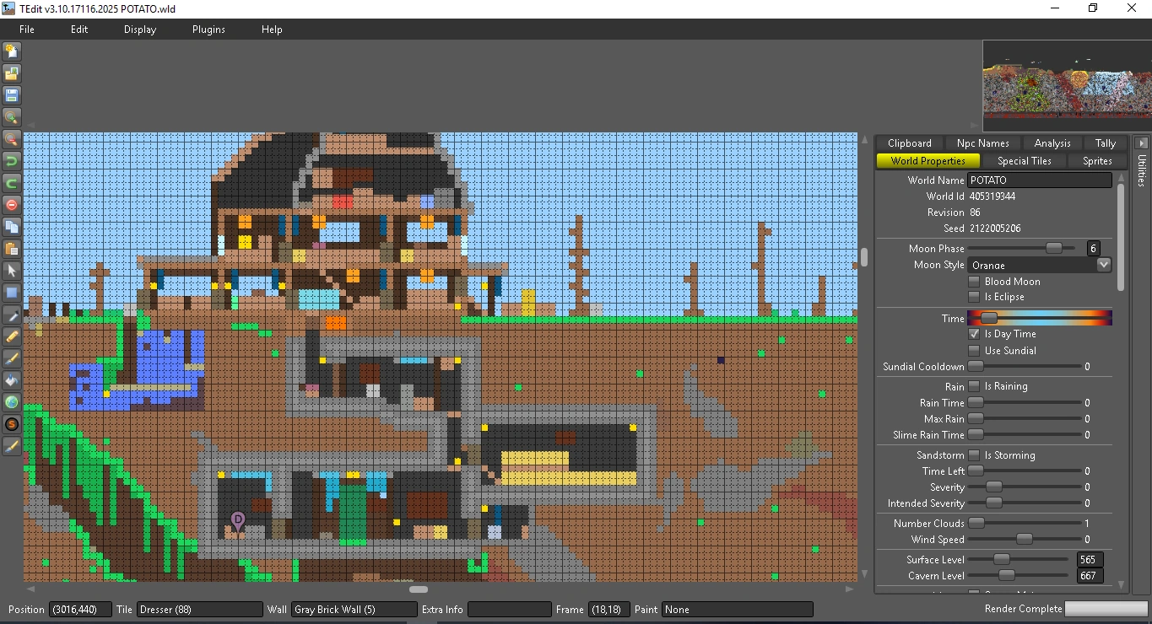The width and height of the screenshot is (1152, 624).
Task: Click the New World icon
Action: (x=12, y=51)
